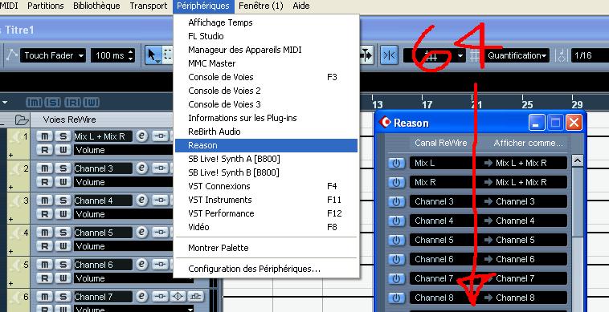609x312 pixels.
Task: Click sends state icon on Channel 7 track
Action: (196, 297)
